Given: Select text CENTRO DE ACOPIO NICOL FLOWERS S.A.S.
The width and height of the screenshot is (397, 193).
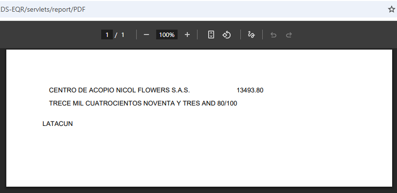Looking at the screenshot, I should click(119, 90).
